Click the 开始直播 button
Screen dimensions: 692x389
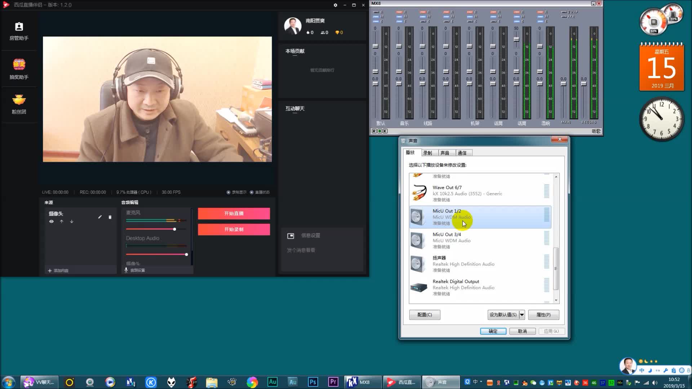coord(234,213)
